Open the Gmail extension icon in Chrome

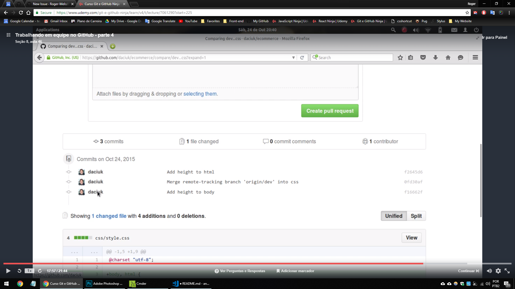pos(475,13)
